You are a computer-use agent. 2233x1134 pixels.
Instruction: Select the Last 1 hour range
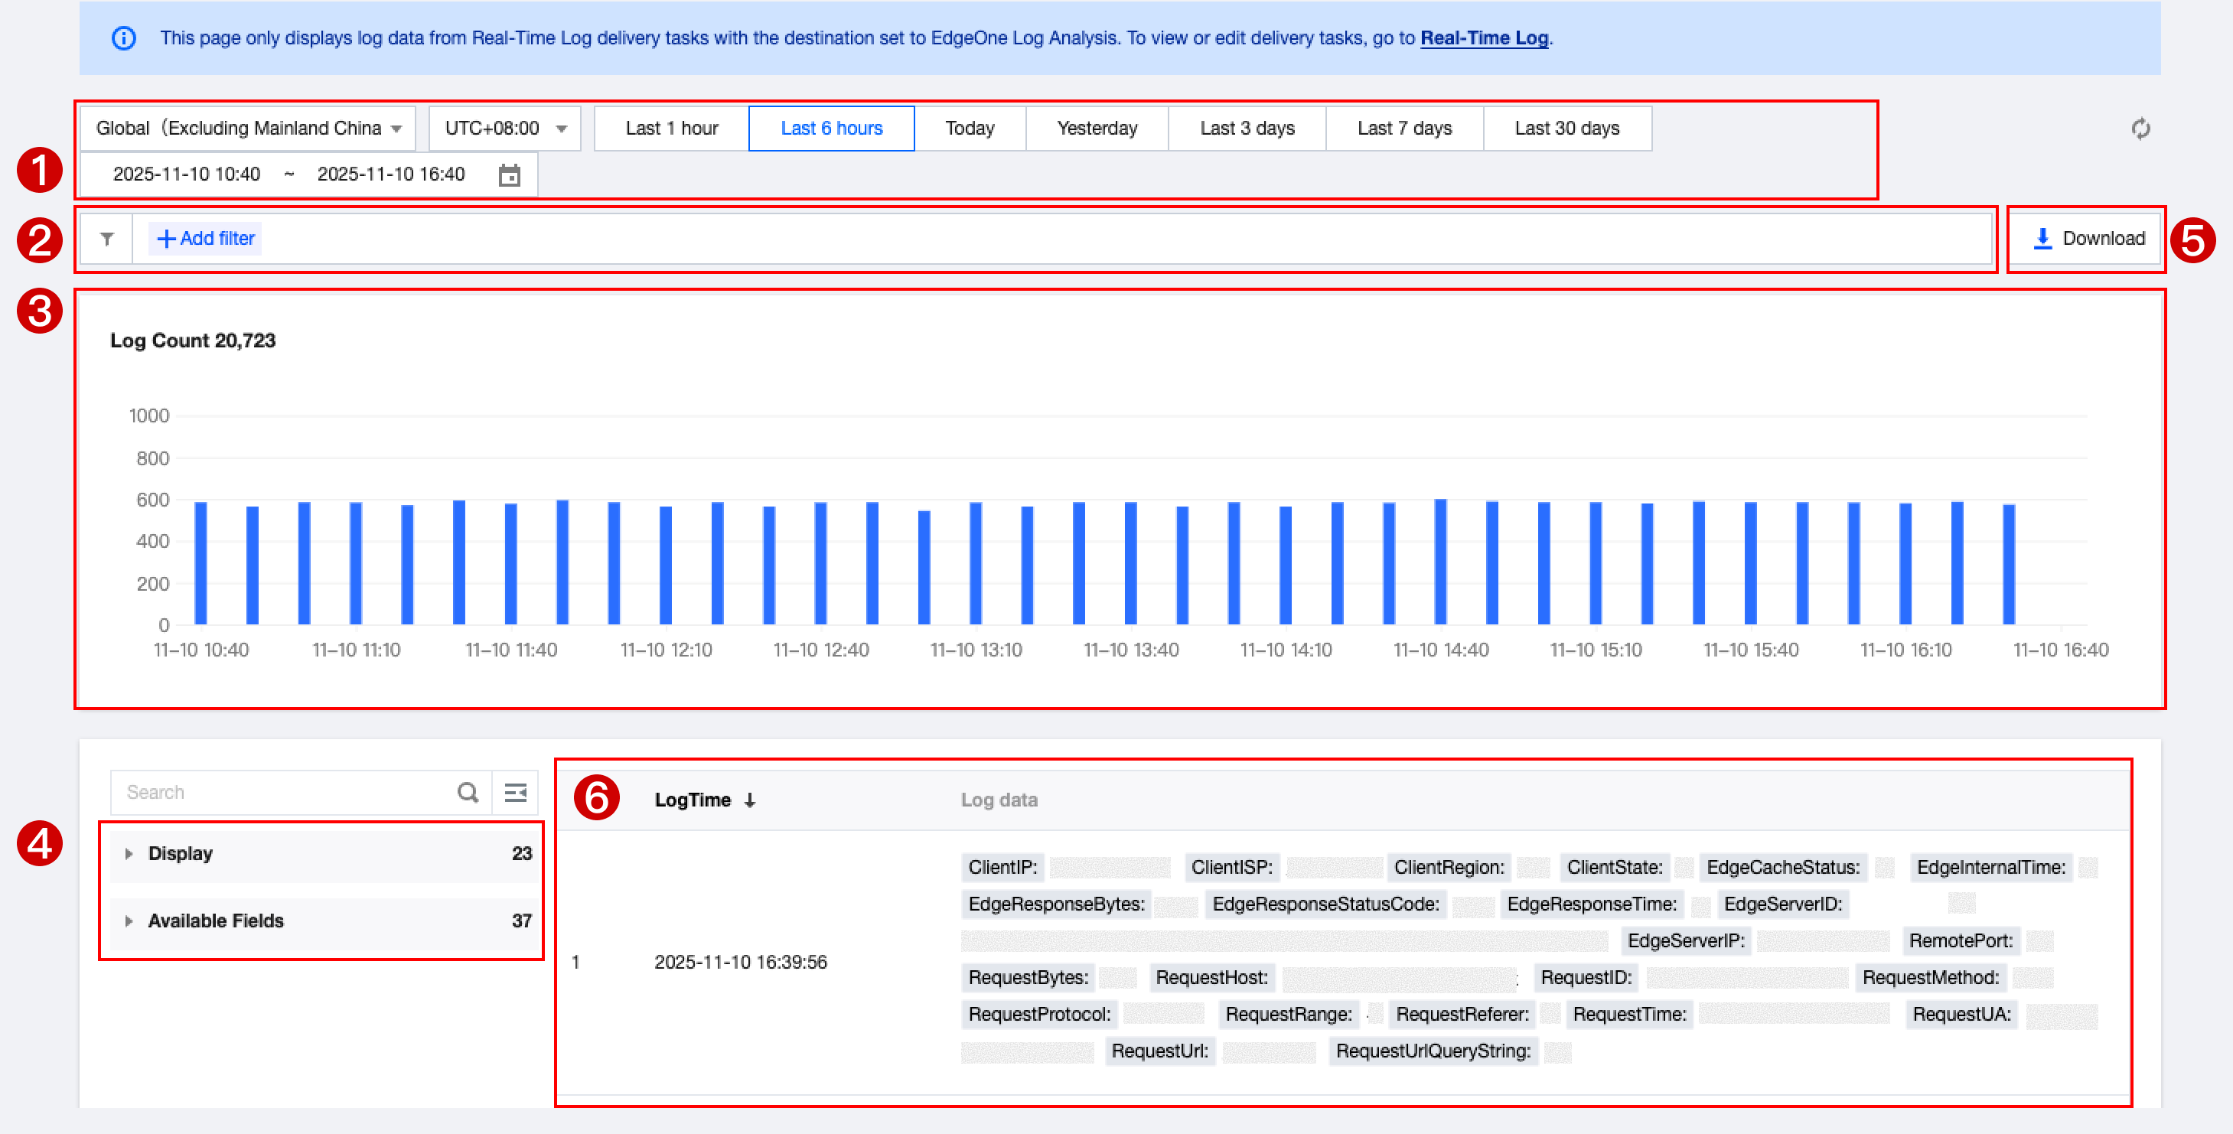coord(671,129)
